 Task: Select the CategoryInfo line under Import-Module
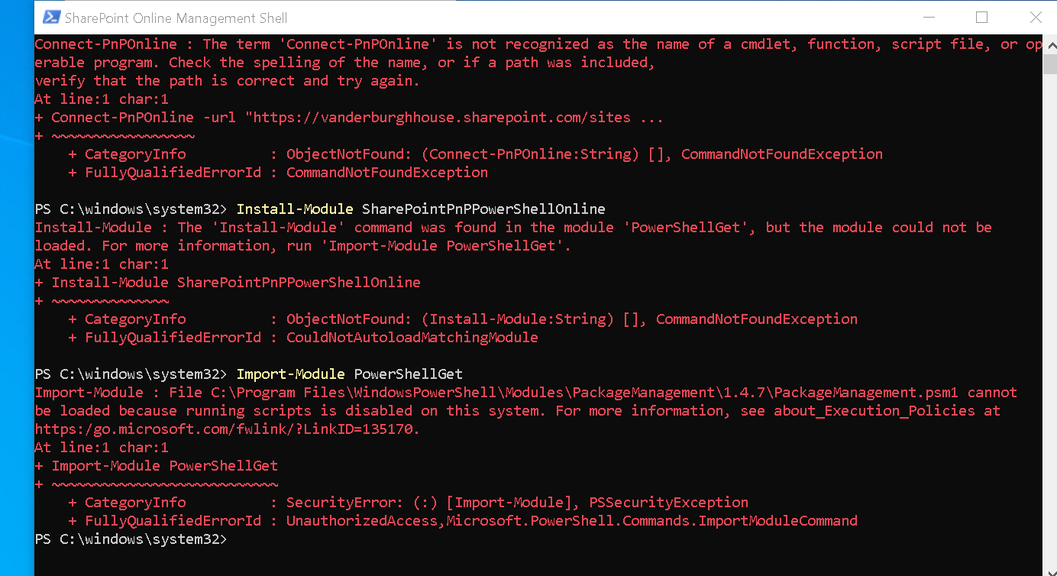pyautogui.click(x=135, y=502)
